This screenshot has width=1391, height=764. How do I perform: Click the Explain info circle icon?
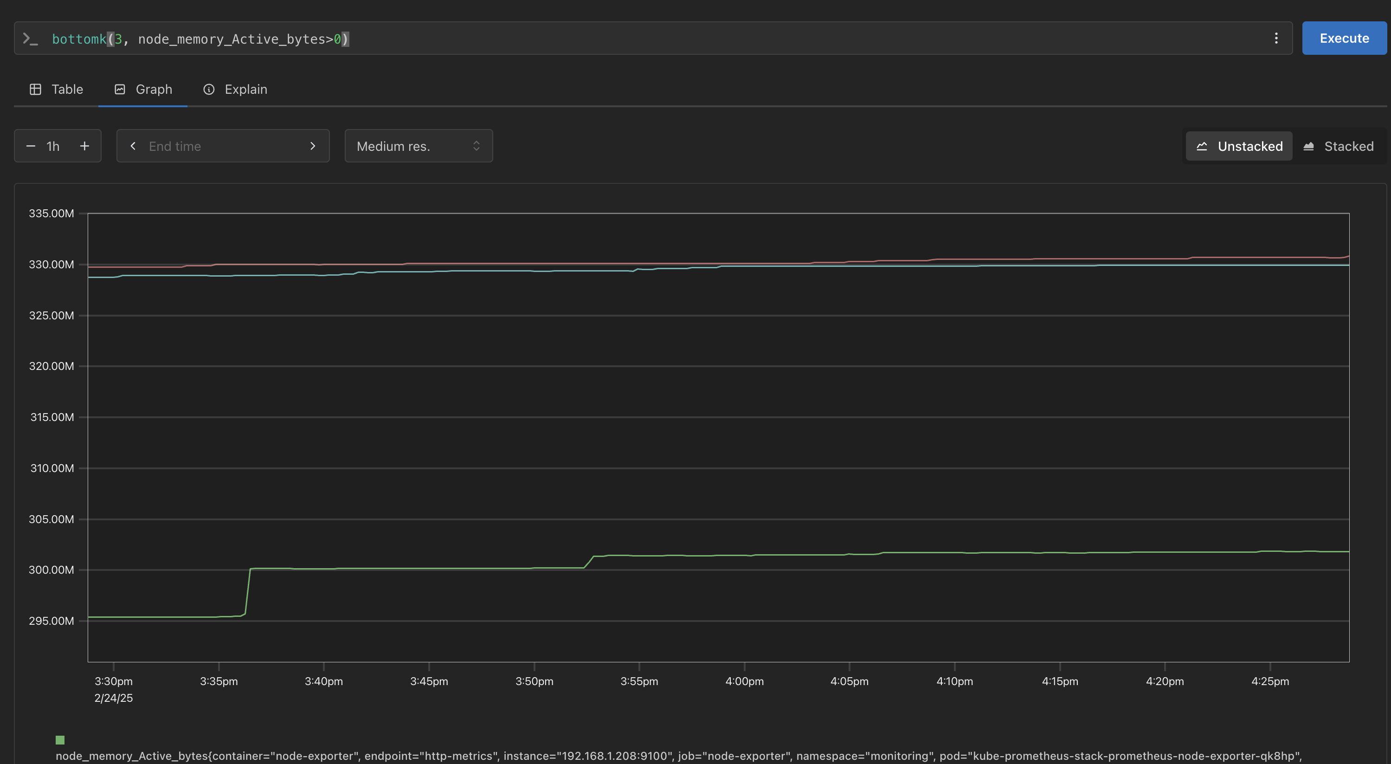coord(209,89)
